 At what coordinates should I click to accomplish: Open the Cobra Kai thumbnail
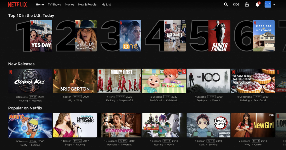click(30, 81)
